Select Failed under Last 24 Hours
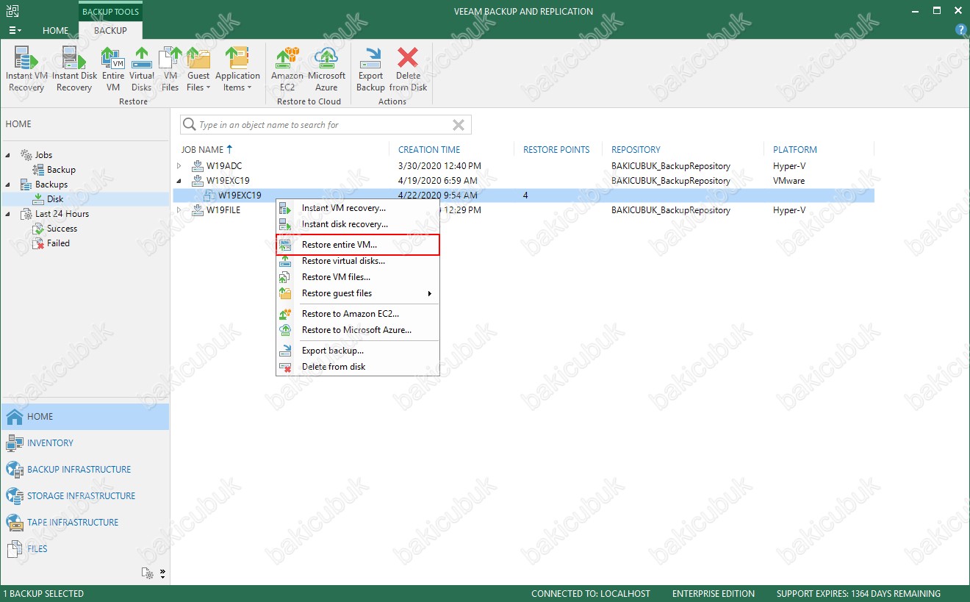Viewport: 970px width, 602px height. point(58,243)
